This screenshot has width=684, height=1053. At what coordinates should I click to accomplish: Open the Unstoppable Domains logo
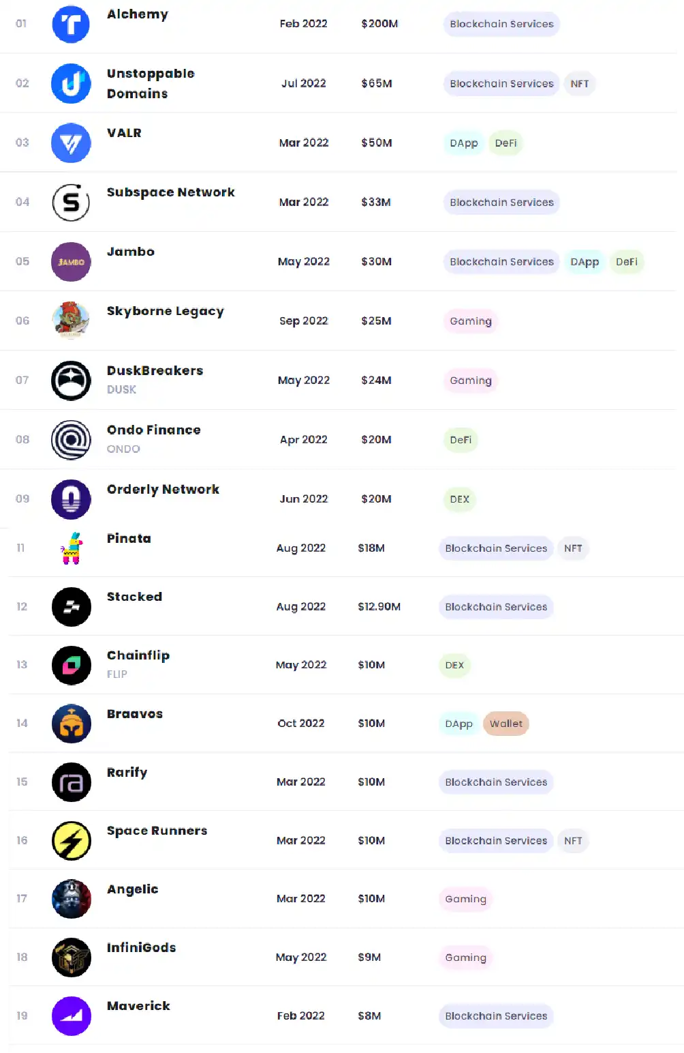tap(71, 83)
